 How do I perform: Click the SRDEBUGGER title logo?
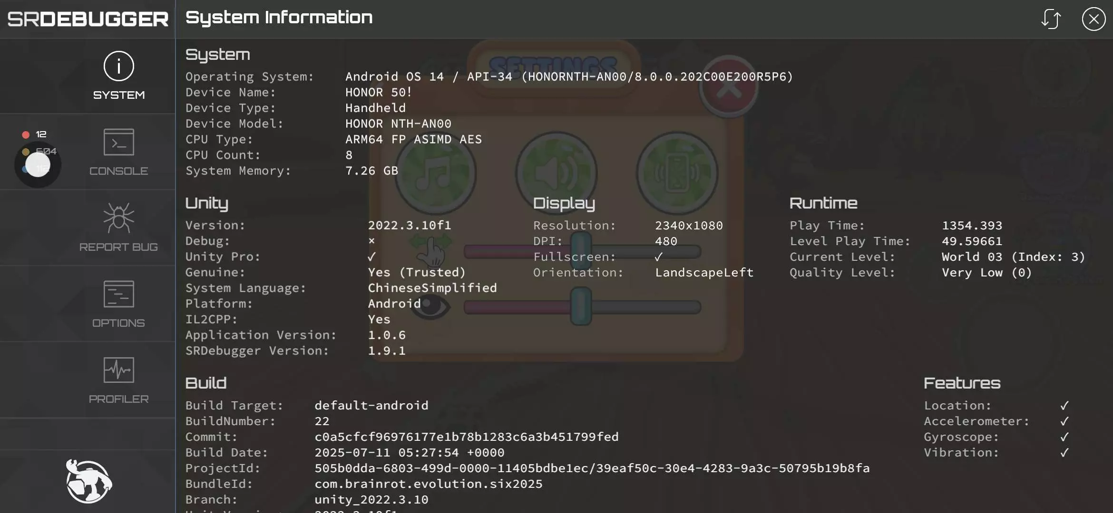coord(88,19)
